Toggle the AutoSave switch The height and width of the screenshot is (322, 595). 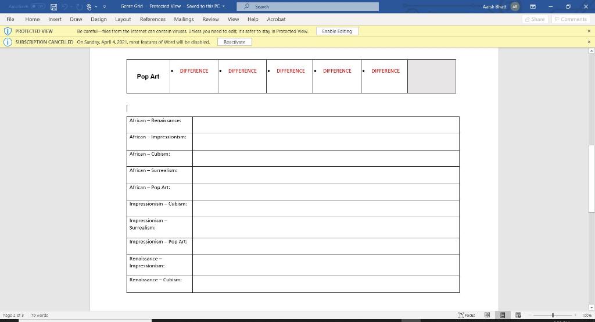pos(38,6)
